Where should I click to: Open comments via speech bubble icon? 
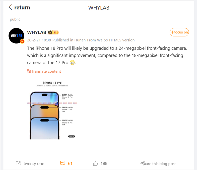63,163
